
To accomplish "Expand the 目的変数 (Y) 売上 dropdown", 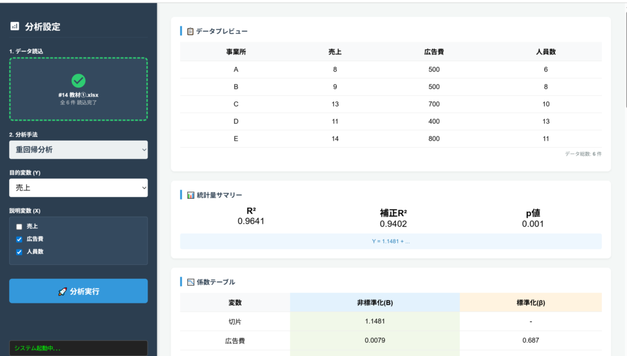I will pyautogui.click(x=78, y=188).
